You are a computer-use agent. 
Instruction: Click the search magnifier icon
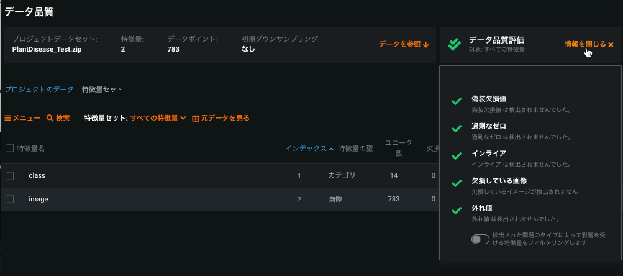click(50, 118)
